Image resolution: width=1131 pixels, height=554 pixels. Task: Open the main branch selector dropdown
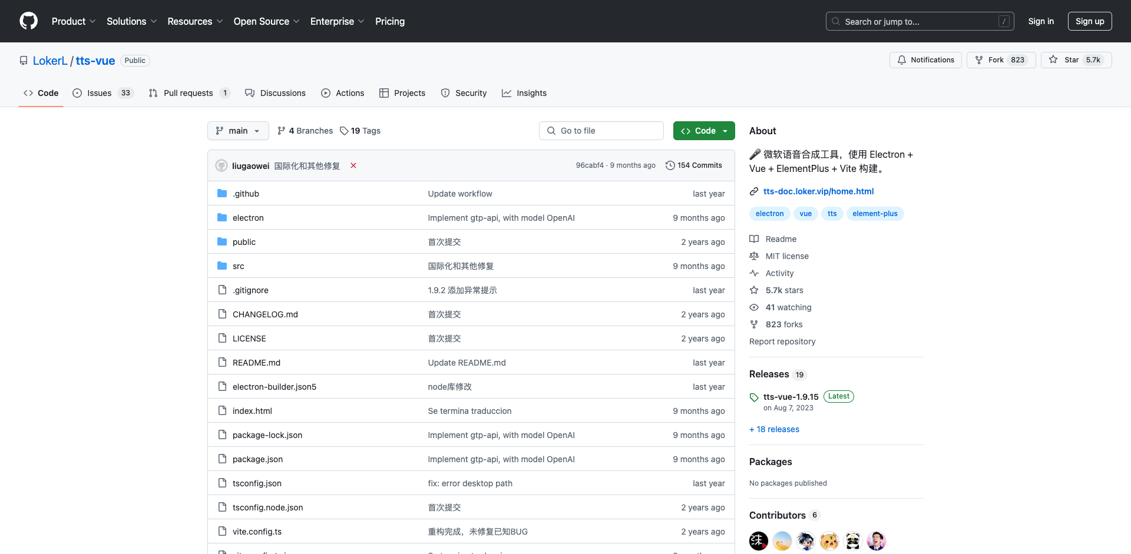[238, 131]
